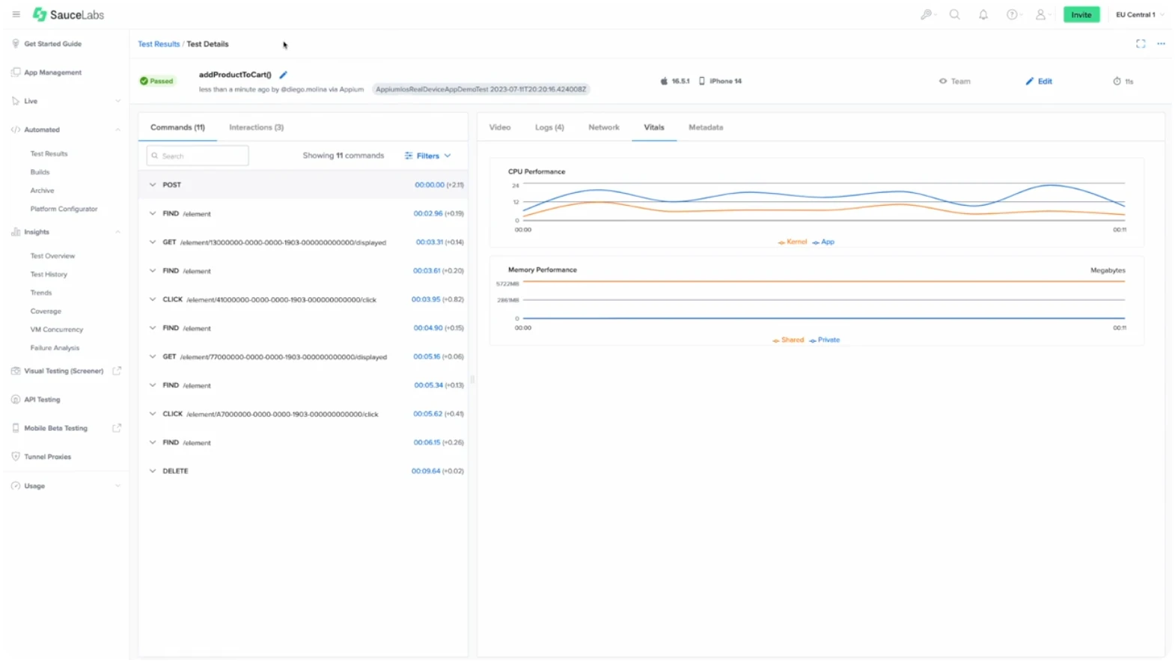Image resolution: width=1175 pixels, height=663 pixels.
Task: Click the Live section icon
Action: (16, 100)
